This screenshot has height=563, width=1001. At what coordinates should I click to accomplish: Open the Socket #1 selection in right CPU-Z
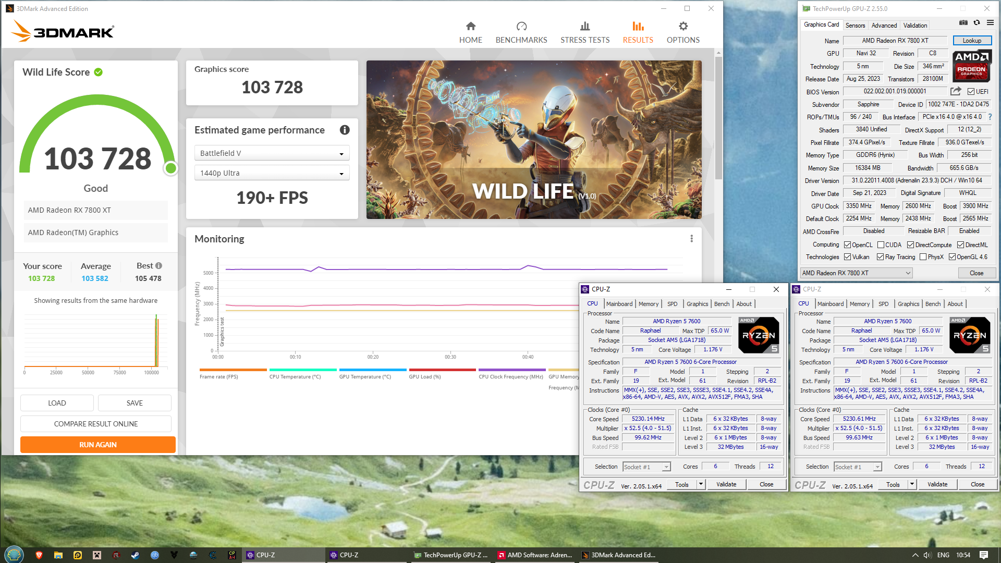click(858, 467)
